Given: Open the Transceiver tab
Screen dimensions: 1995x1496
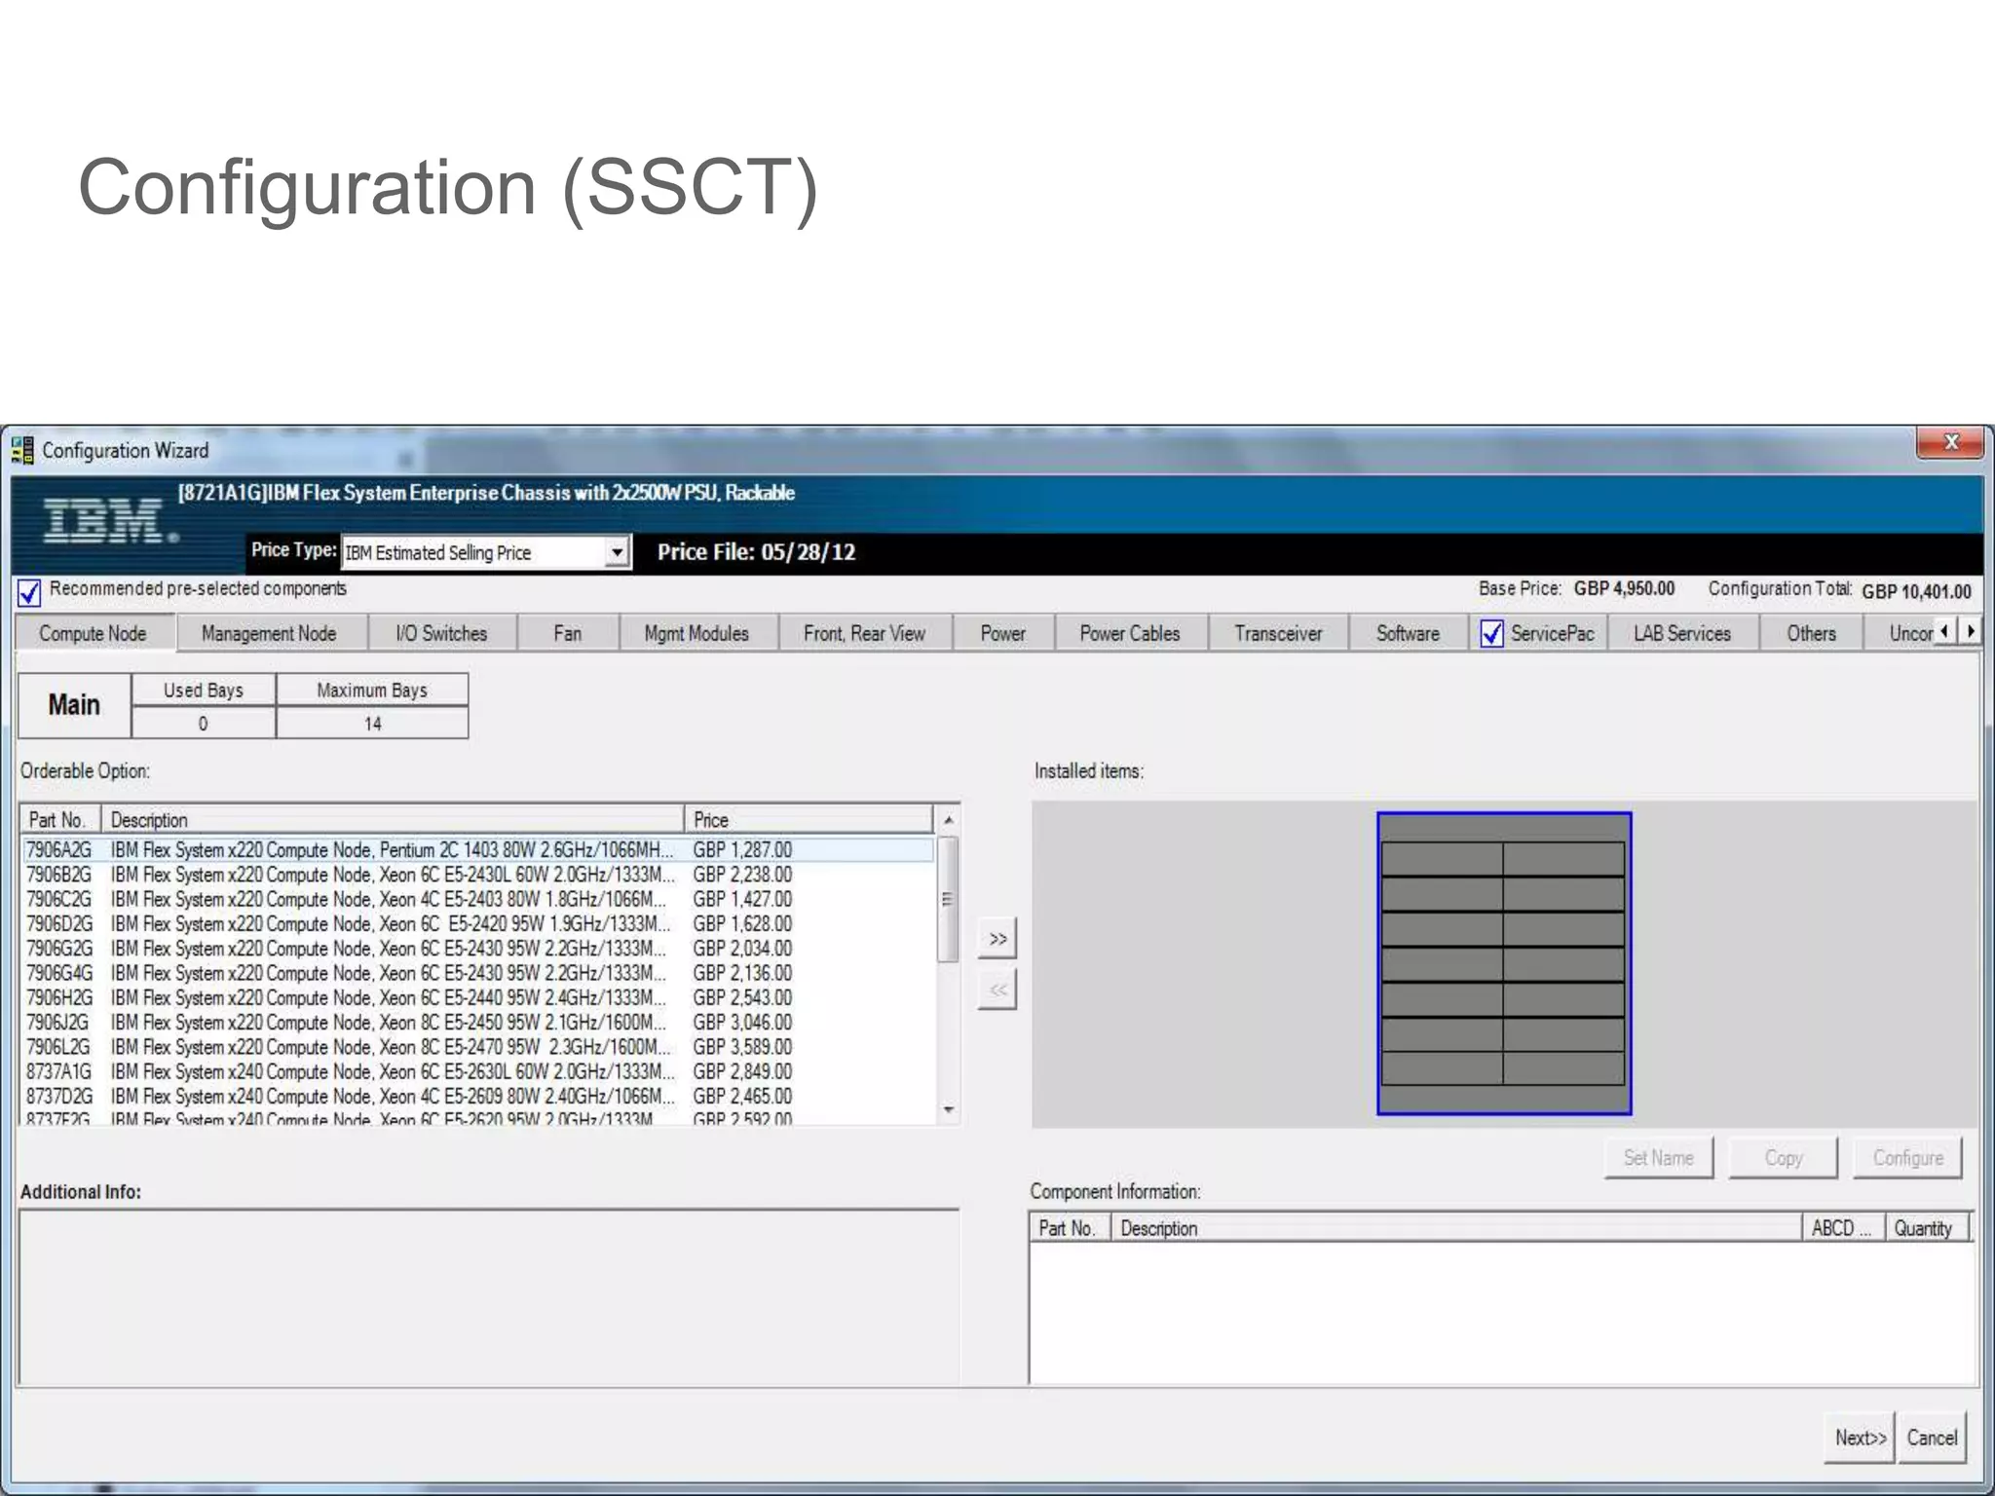Looking at the screenshot, I should click(x=1278, y=634).
